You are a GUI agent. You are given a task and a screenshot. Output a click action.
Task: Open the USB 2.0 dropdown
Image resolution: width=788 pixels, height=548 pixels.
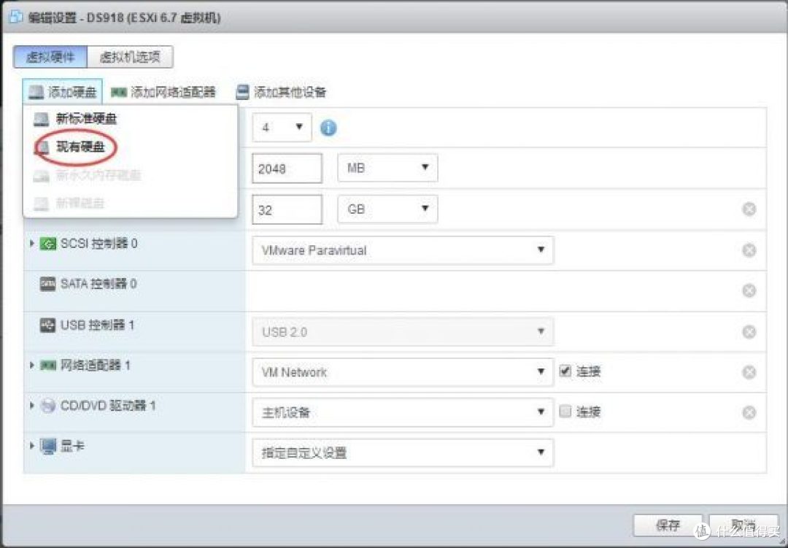403,332
